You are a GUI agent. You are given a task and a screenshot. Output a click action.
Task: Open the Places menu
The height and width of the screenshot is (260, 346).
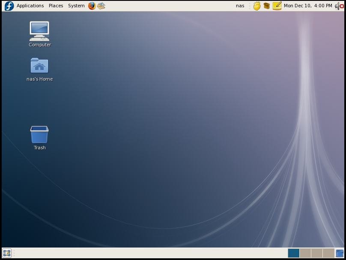[x=56, y=6]
